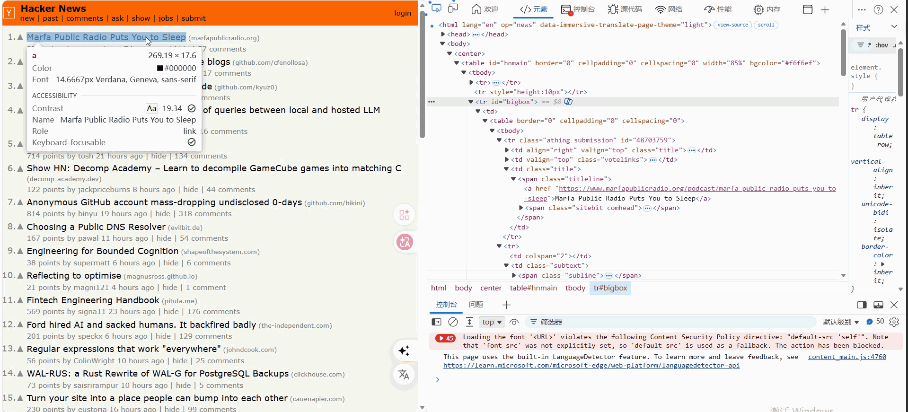Click the sparkle AI floating button
Screen dimensions: 908x412
coord(404,351)
